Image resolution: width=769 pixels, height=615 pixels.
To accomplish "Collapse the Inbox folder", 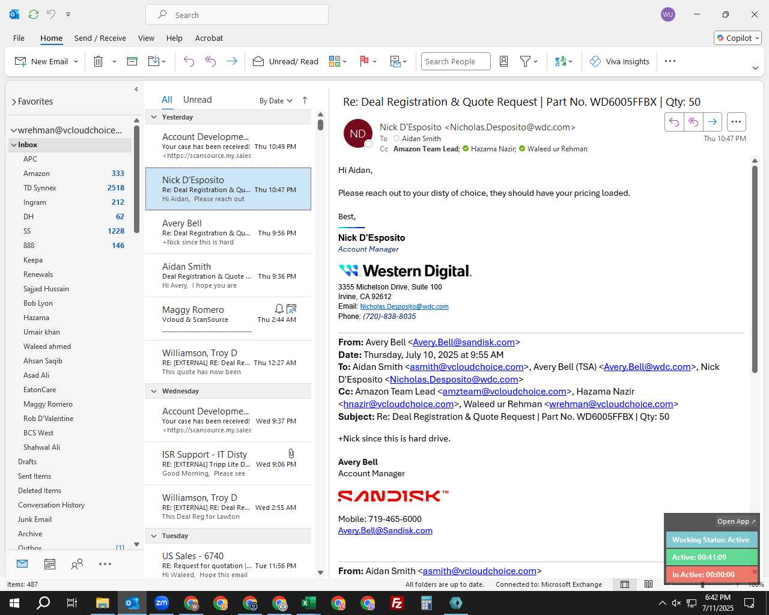I will pos(13,145).
